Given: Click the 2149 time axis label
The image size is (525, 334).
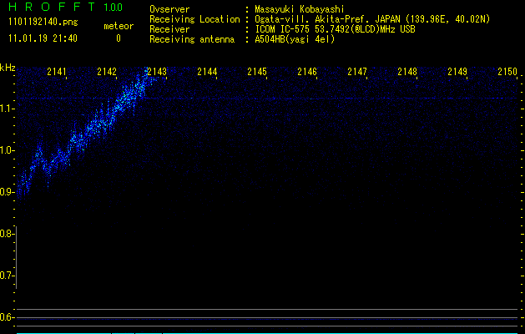Looking at the screenshot, I should [x=457, y=71].
